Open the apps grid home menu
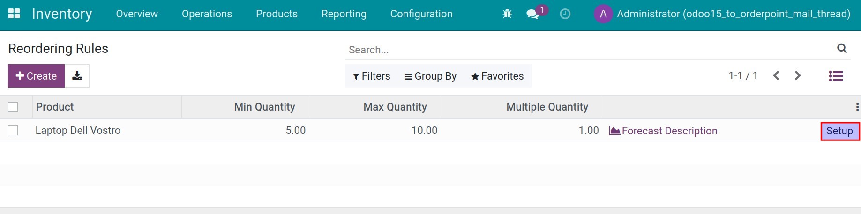The height and width of the screenshot is (214, 861). (x=14, y=14)
